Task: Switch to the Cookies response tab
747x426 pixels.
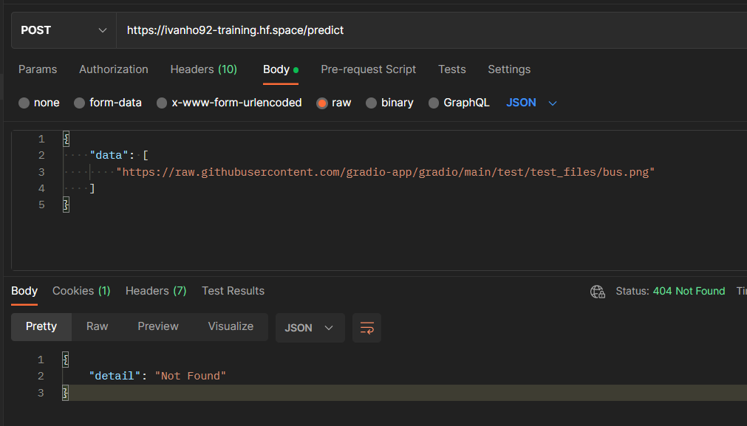Action: click(x=81, y=291)
